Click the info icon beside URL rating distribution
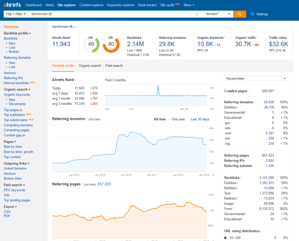 click(261, 231)
